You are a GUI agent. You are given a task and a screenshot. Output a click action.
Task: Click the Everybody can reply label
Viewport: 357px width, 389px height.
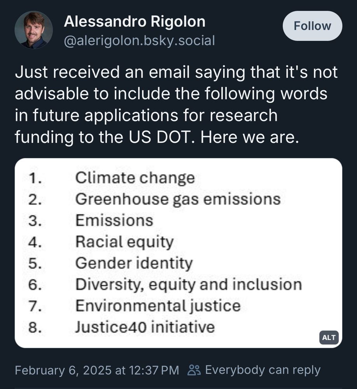coord(263,370)
